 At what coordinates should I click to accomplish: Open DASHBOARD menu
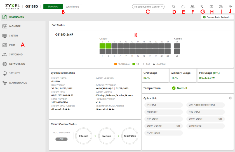pyautogui.click(x=17, y=17)
